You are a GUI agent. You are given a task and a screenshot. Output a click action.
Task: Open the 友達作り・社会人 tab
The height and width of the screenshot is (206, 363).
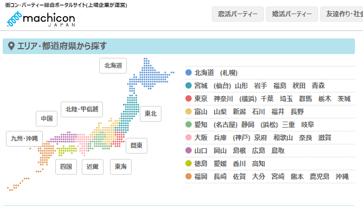click(x=342, y=14)
